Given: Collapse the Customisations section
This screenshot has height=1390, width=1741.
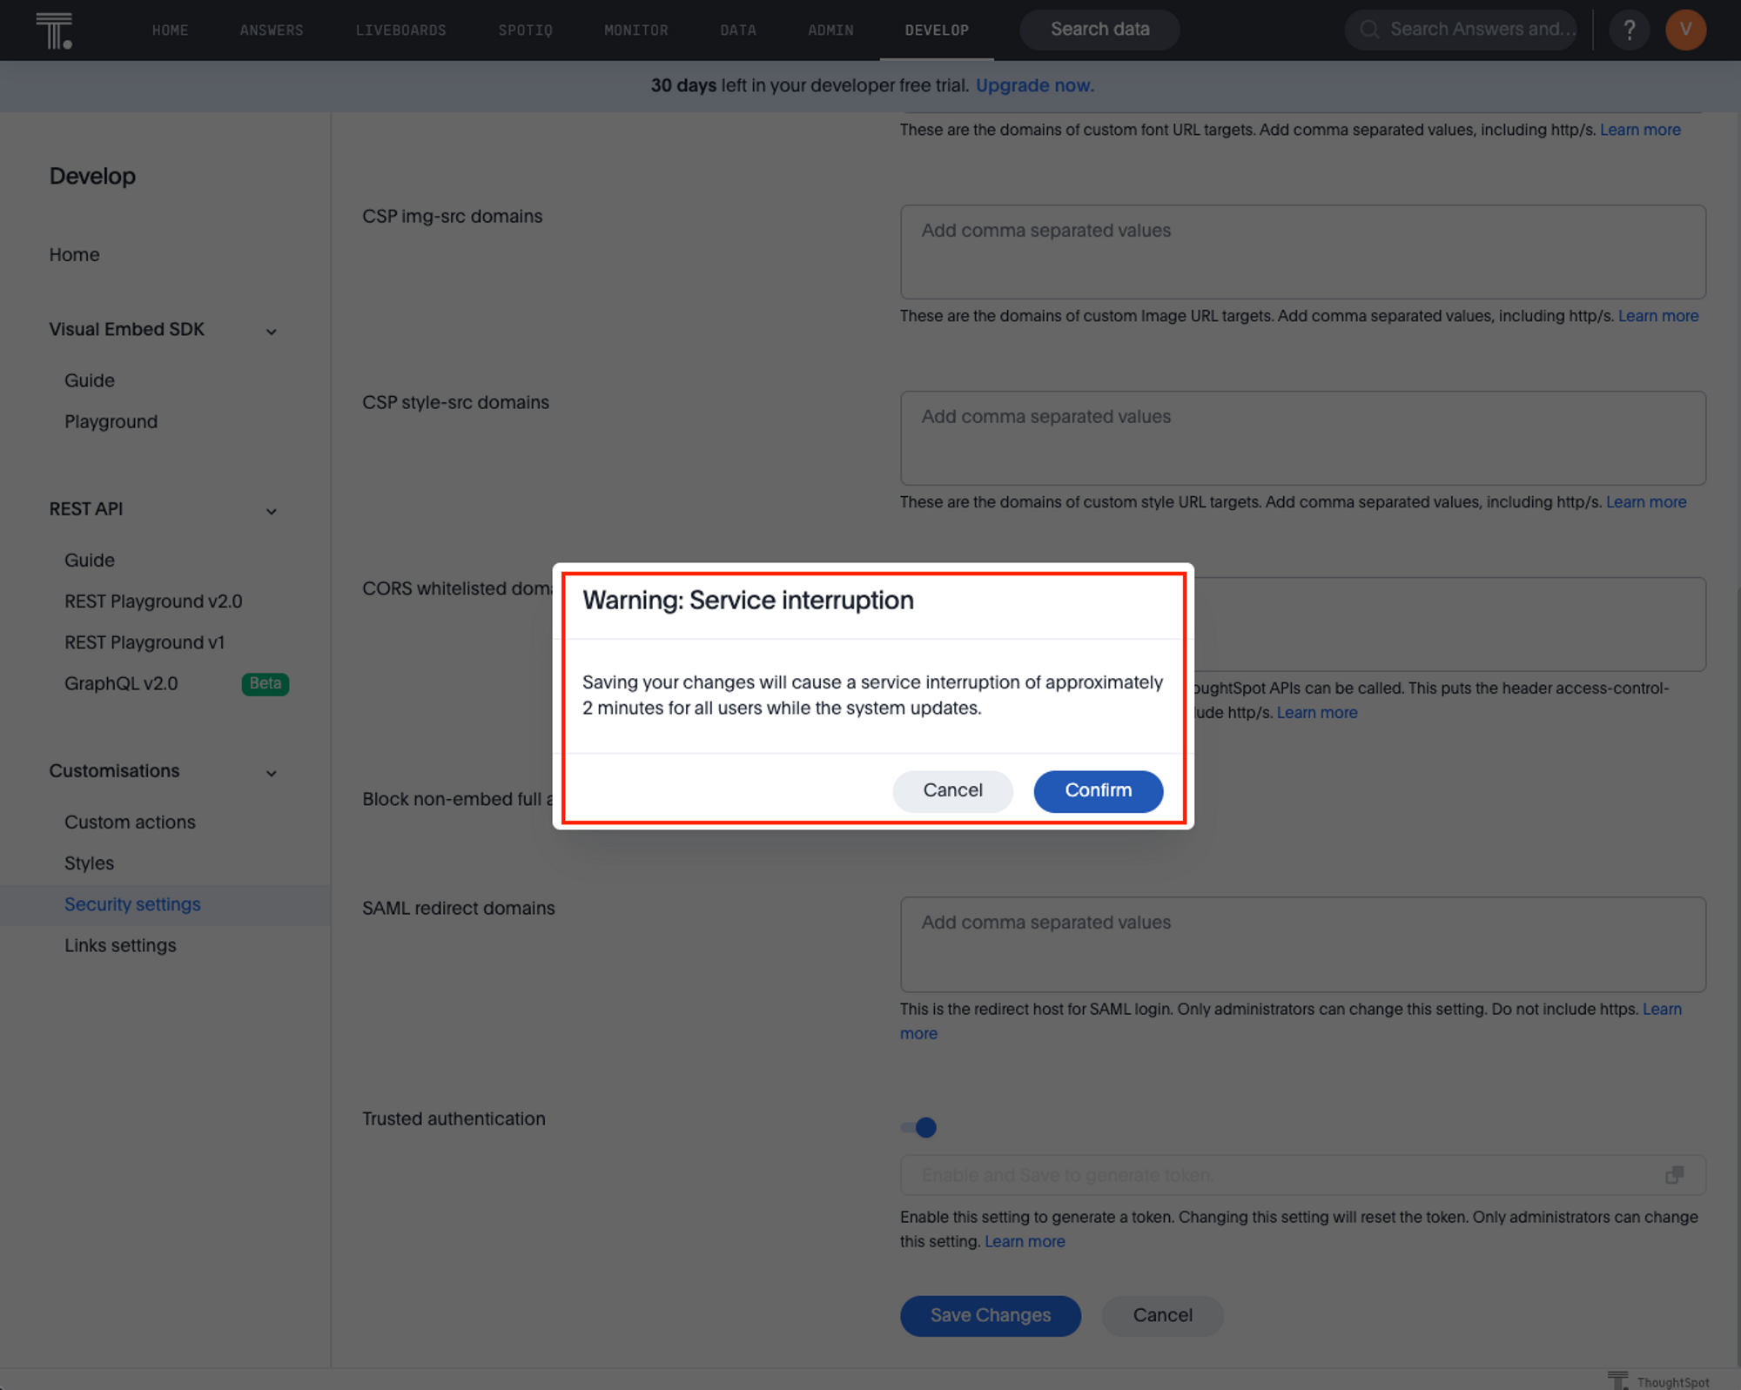Looking at the screenshot, I should pyautogui.click(x=272, y=773).
